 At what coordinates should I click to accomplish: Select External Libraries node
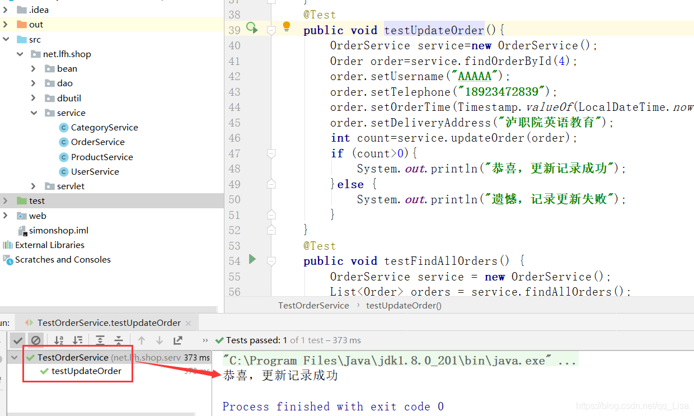click(x=50, y=245)
